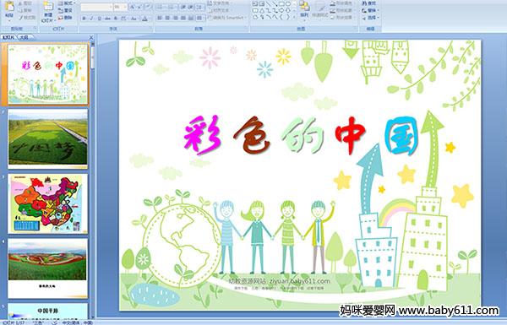
Task: Switch to the Slides tab in left pane
Action: pyautogui.click(x=8, y=37)
